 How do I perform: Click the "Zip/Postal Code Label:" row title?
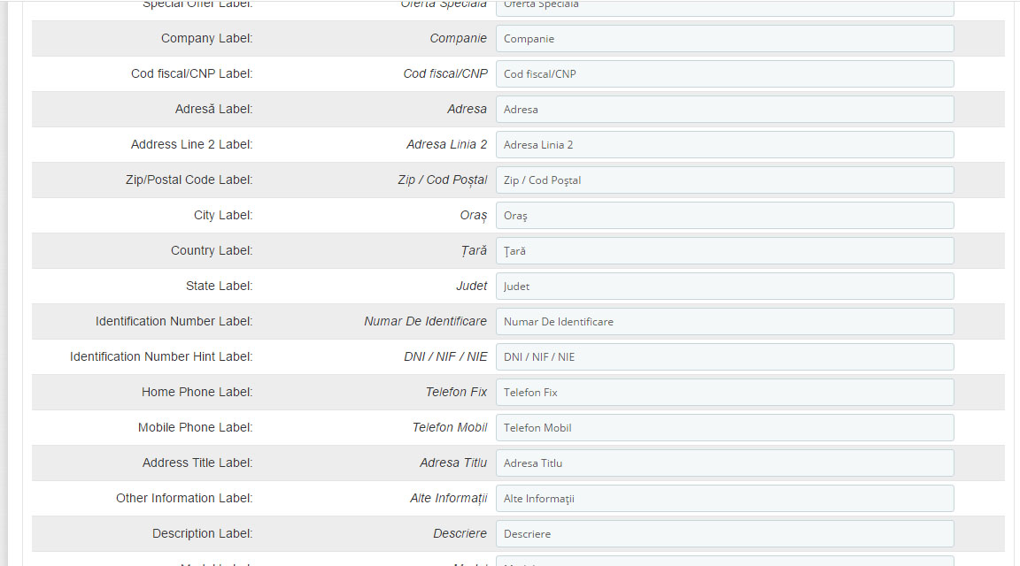pyautogui.click(x=189, y=180)
